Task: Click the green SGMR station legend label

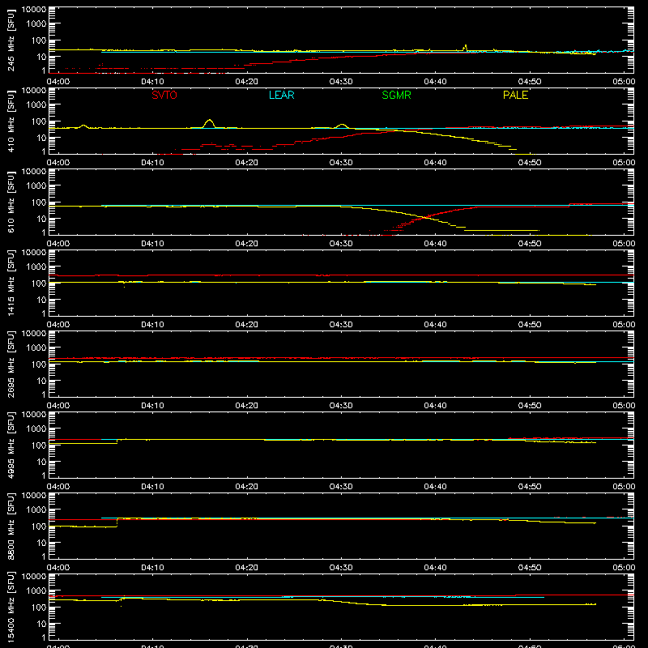Action: (396, 95)
